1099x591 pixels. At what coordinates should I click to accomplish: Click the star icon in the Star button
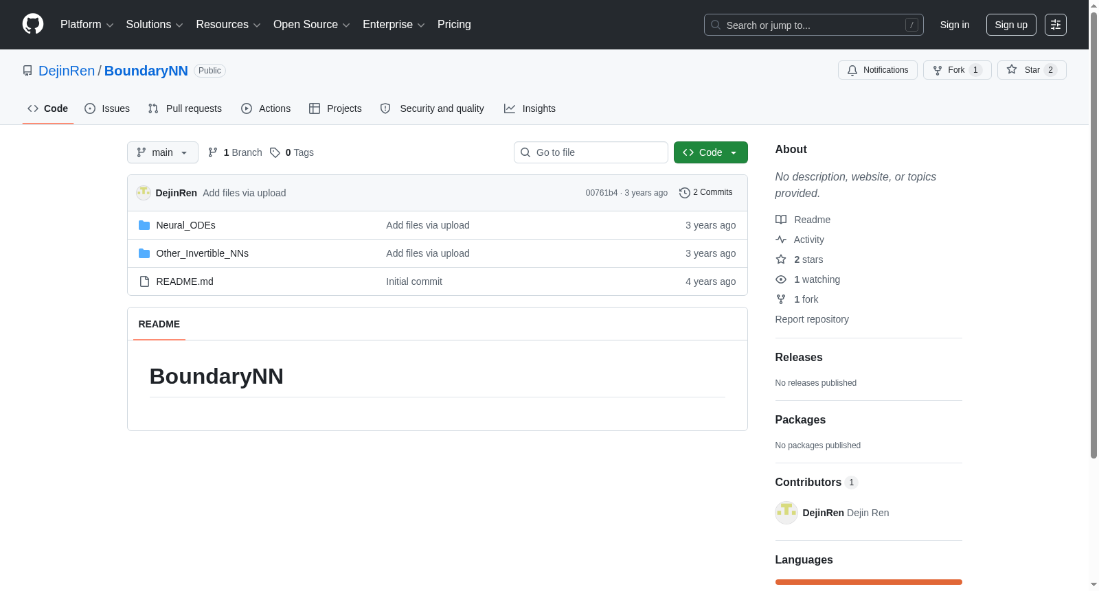(1012, 69)
